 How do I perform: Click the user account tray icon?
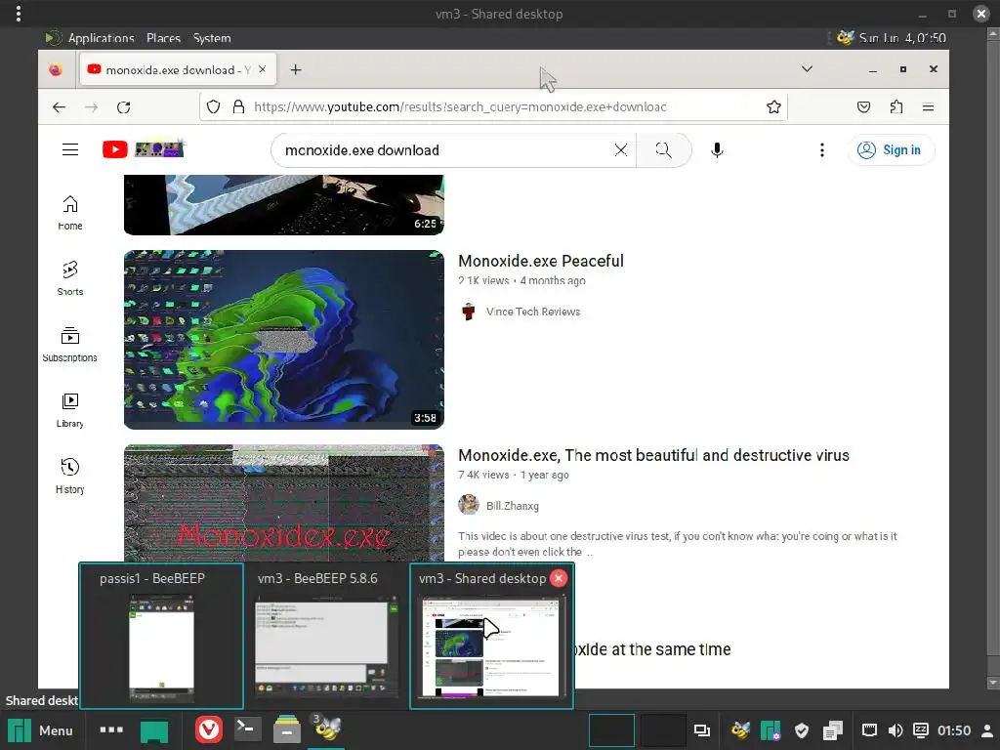[x=987, y=730]
